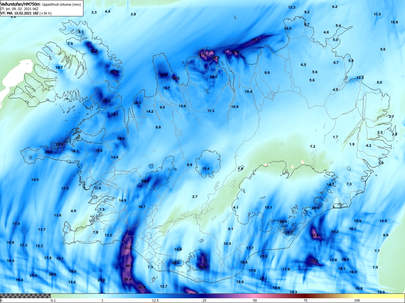Click the precipitation value 4.9
The image size is (405, 303).
coord(73,211)
